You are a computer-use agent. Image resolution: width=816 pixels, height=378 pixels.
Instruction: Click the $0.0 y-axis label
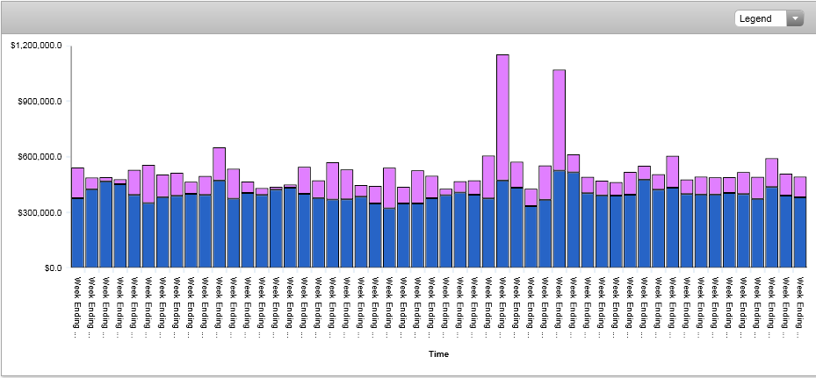click(x=49, y=267)
